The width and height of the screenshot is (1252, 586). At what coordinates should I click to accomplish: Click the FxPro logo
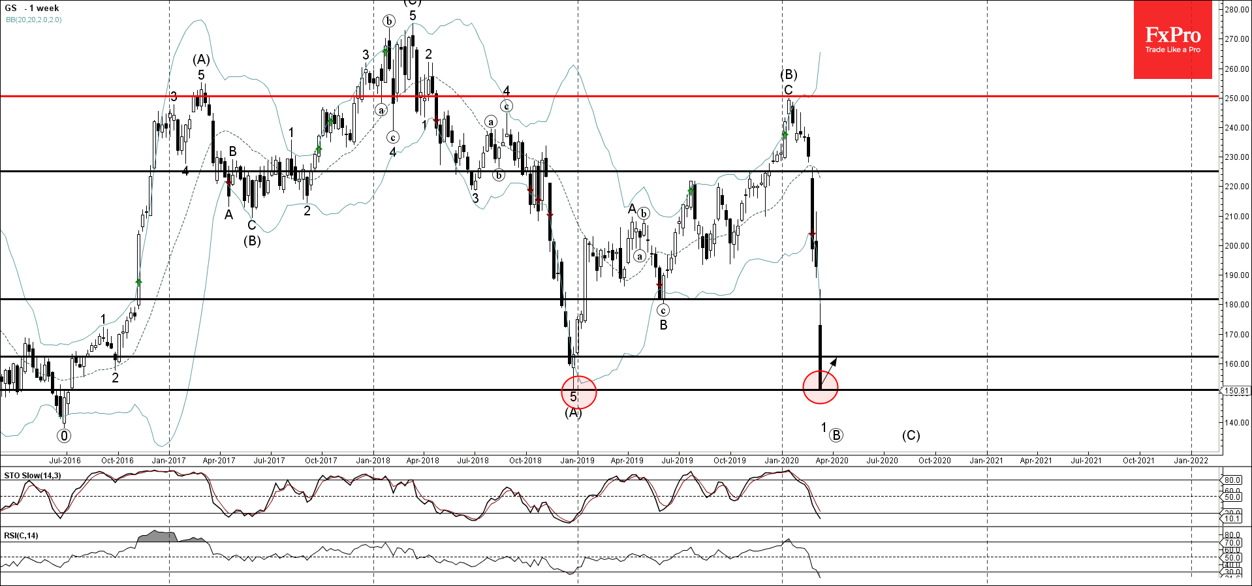click(x=1172, y=40)
